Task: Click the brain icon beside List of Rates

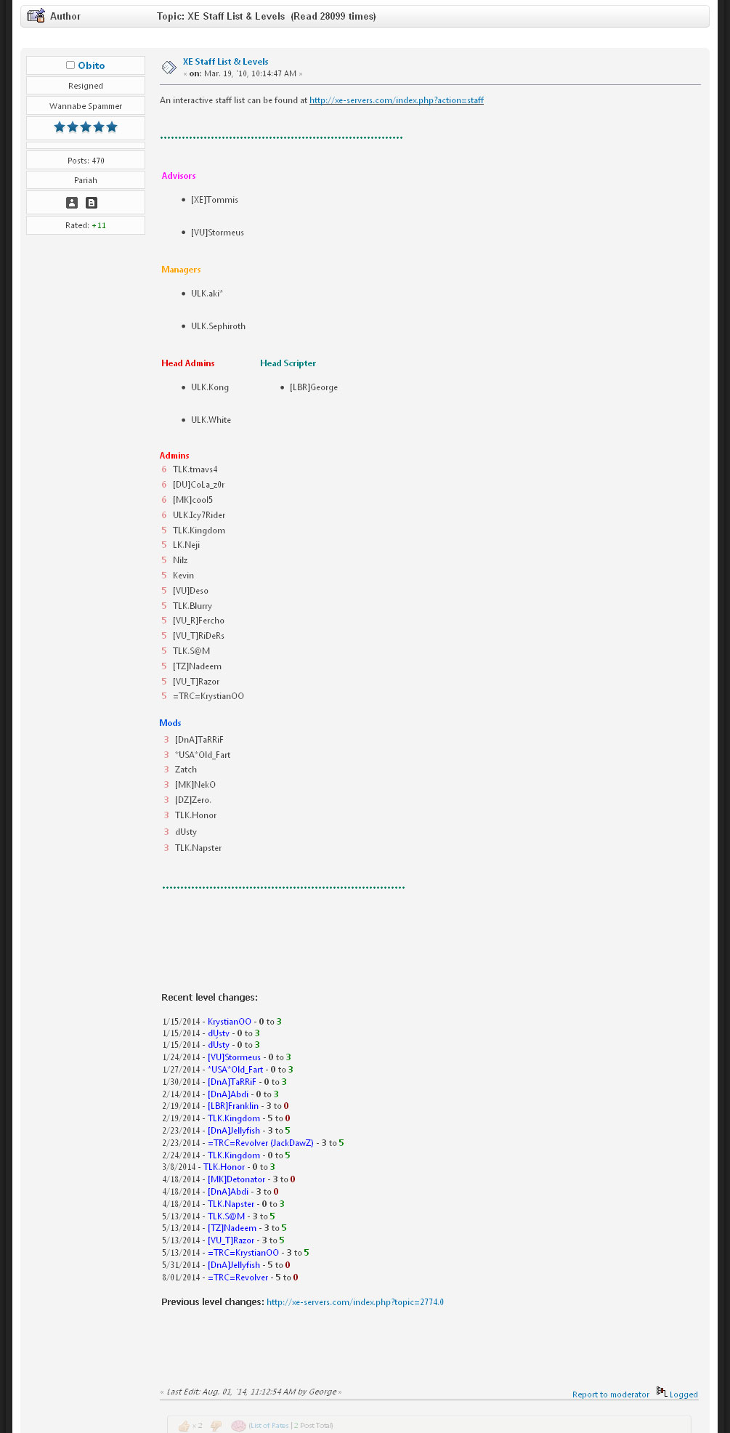Action: (x=238, y=1426)
